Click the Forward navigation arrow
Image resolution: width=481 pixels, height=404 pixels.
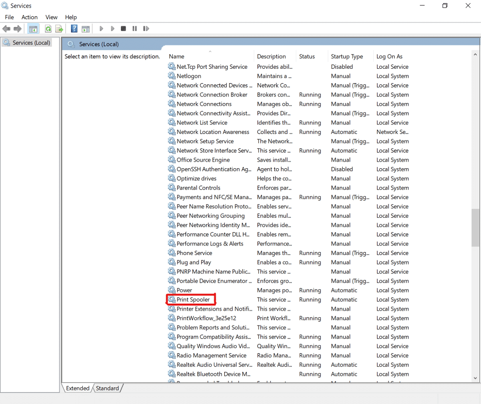18,28
